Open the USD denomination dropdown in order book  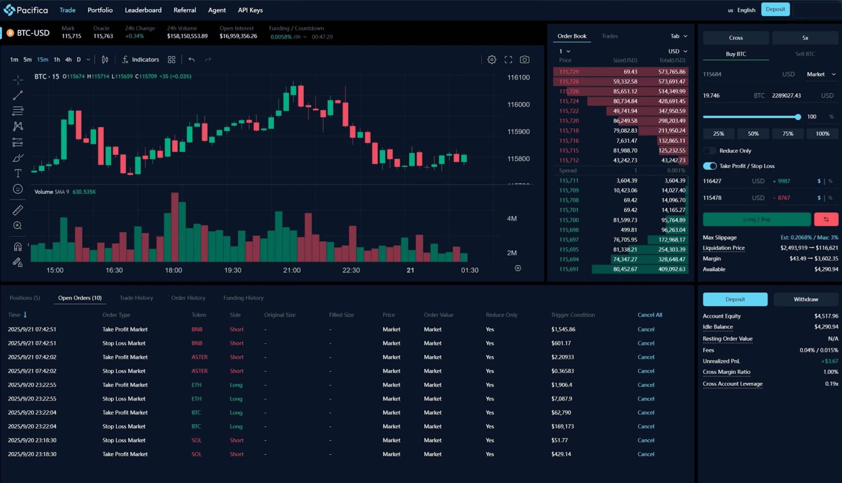[x=678, y=51]
